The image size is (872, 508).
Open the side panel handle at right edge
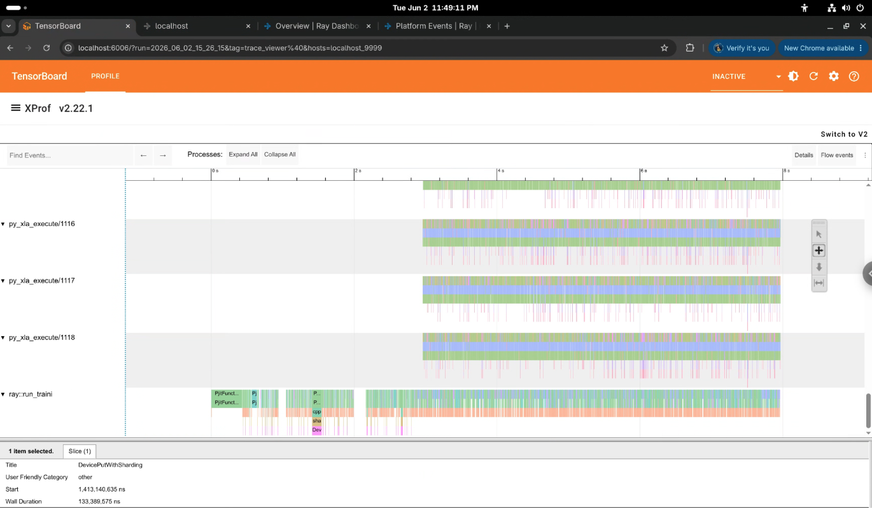867,273
